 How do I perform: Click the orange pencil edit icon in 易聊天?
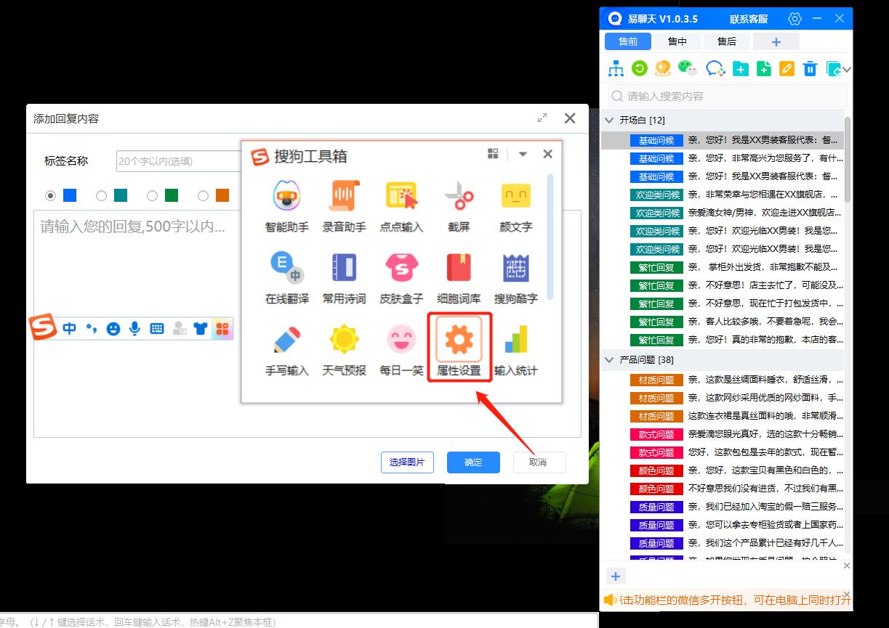[787, 68]
